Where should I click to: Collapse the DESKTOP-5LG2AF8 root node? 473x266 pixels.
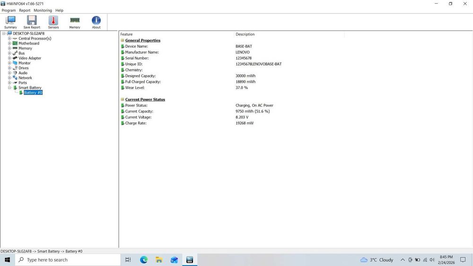point(4,34)
